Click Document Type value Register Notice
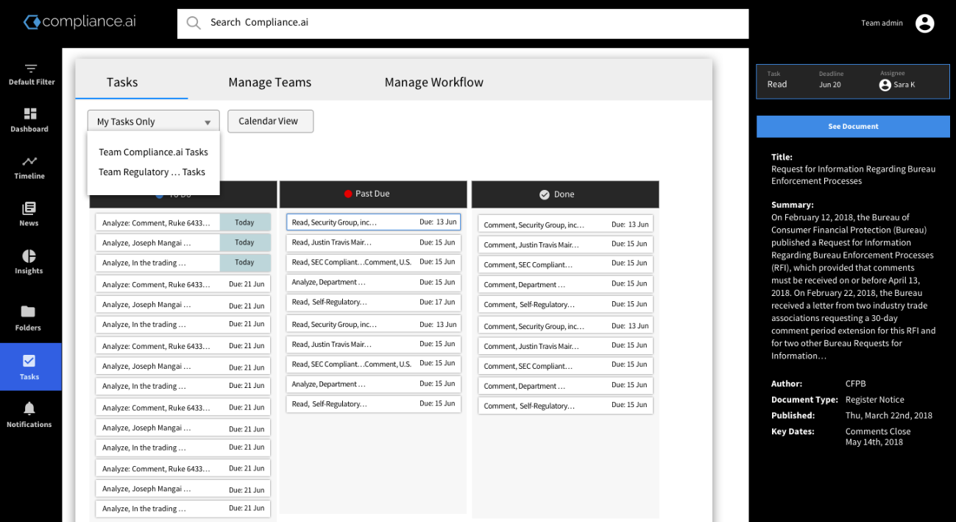Screen dimensions: 956x522 [x=875, y=400]
